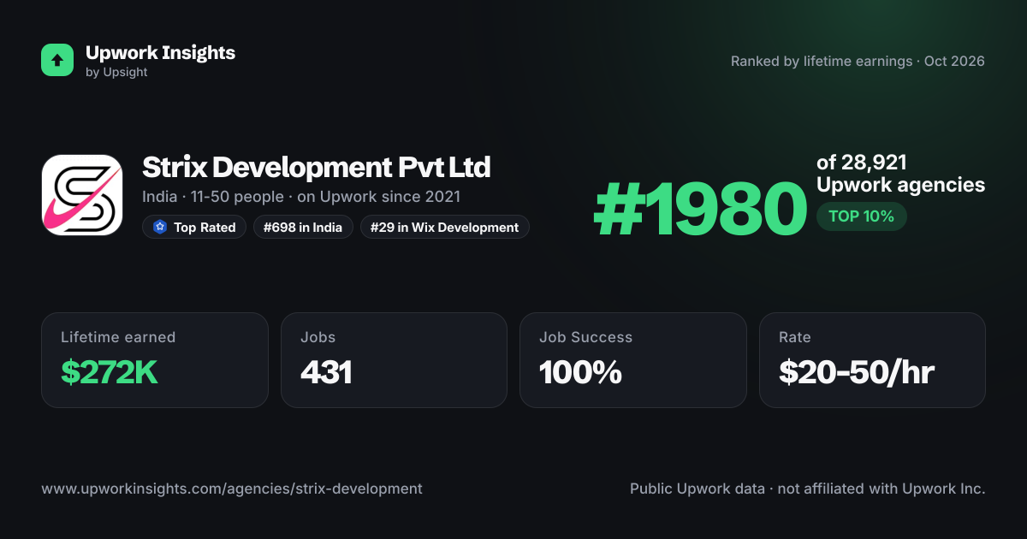Click the 'Public Upwork data' disclaimer text

click(x=808, y=489)
